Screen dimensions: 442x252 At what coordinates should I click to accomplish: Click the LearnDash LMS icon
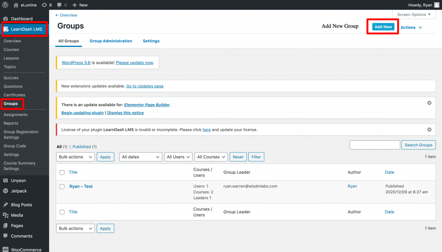coord(6,29)
